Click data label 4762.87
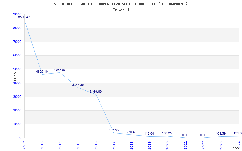Viewport: 242px width, 151px height. (60, 70)
